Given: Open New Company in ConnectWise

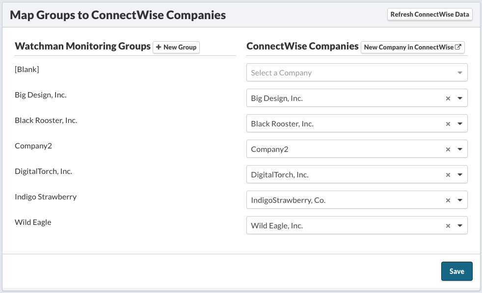Looking at the screenshot, I should point(412,47).
